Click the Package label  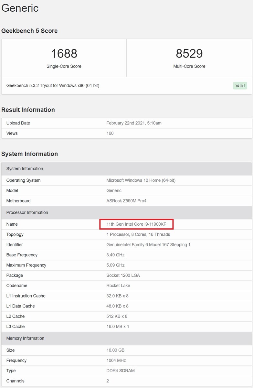tap(15, 275)
